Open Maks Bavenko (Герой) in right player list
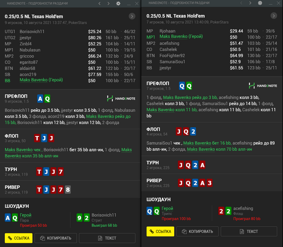Viewport: 283px width, 247px height. 181,36
